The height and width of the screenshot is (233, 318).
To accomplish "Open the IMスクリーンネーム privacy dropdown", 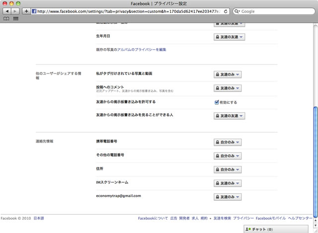I will [228, 183].
